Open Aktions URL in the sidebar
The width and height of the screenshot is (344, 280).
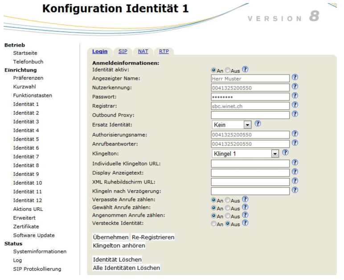(x=28, y=209)
